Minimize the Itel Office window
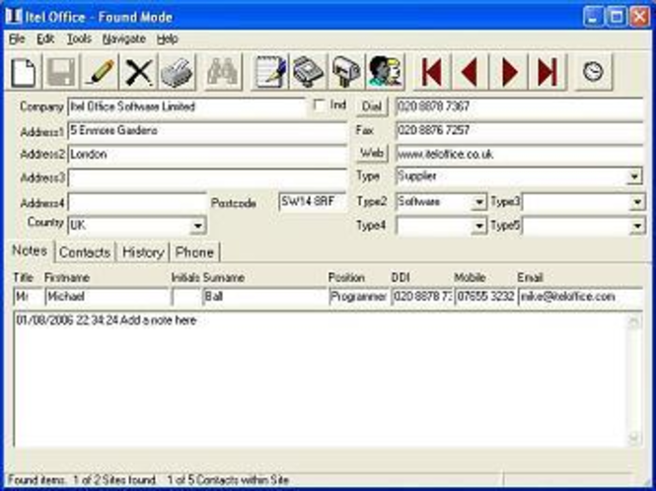The height and width of the screenshot is (491, 656). pos(593,17)
